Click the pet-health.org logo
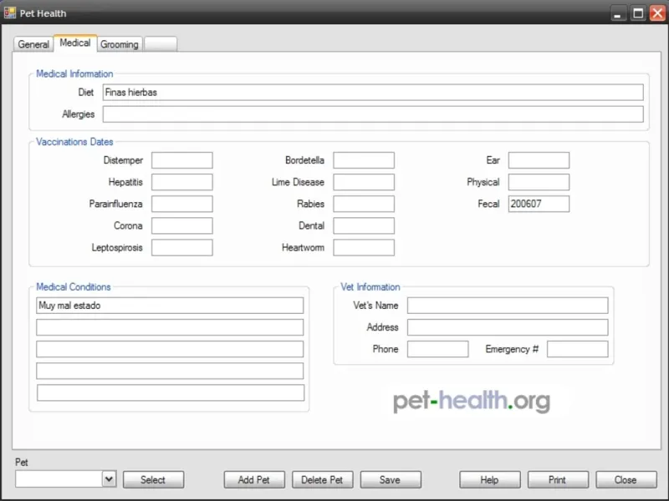The image size is (669, 501). 472,401
